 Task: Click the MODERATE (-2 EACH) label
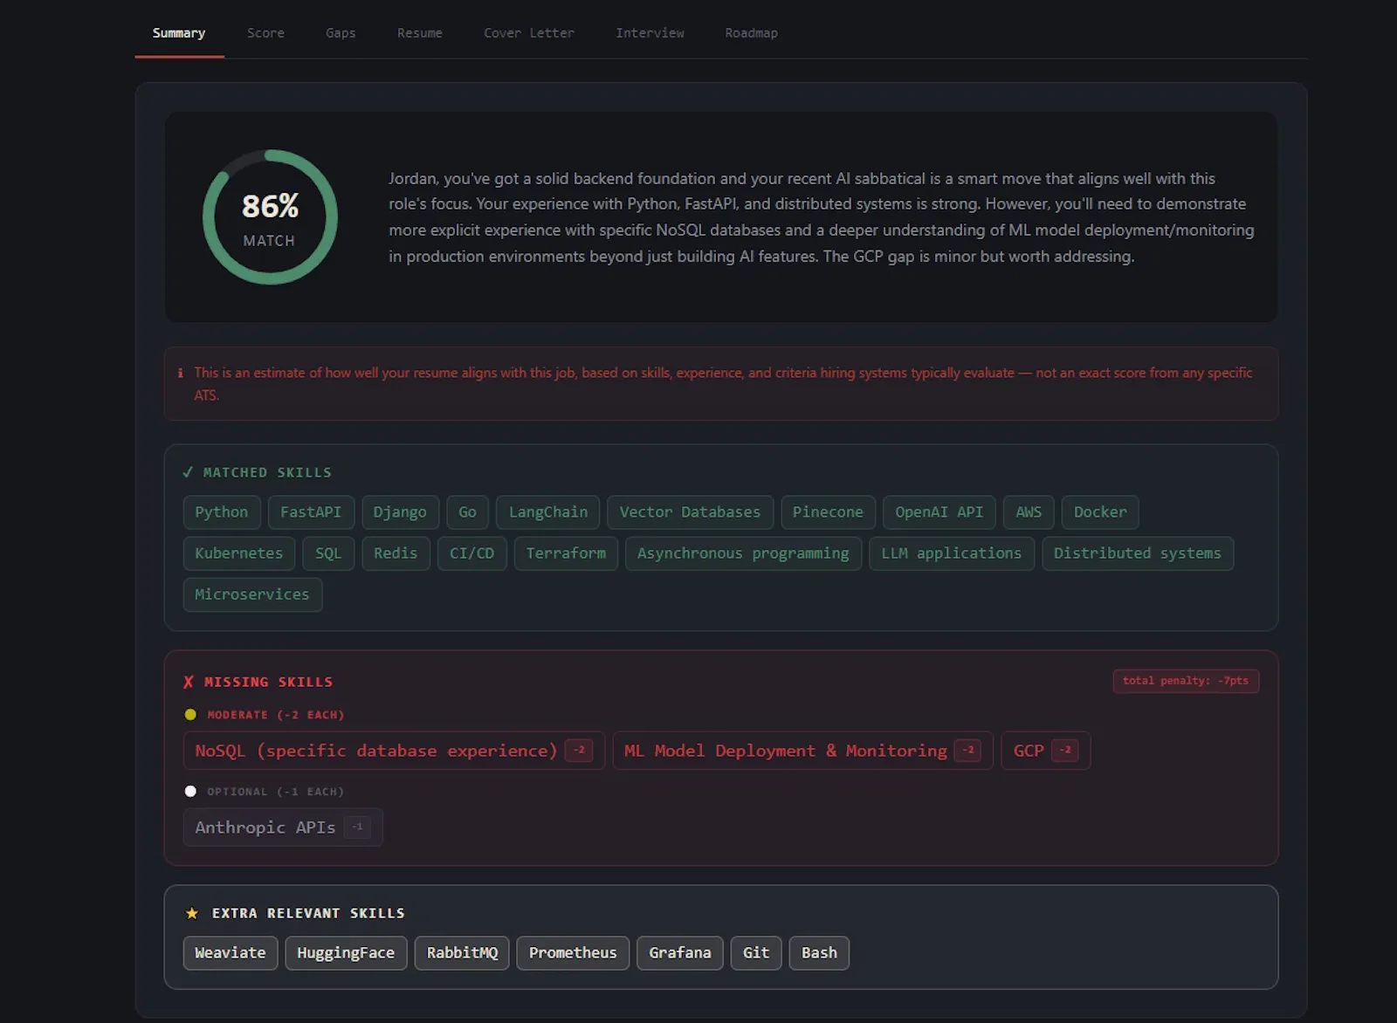[x=276, y=715]
